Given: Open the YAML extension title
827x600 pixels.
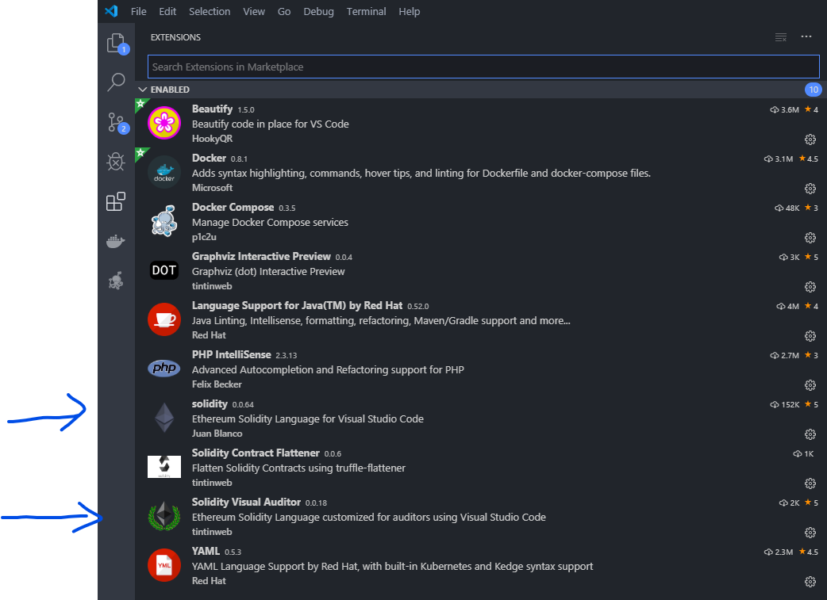Looking at the screenshot, I should click(206, 551).
